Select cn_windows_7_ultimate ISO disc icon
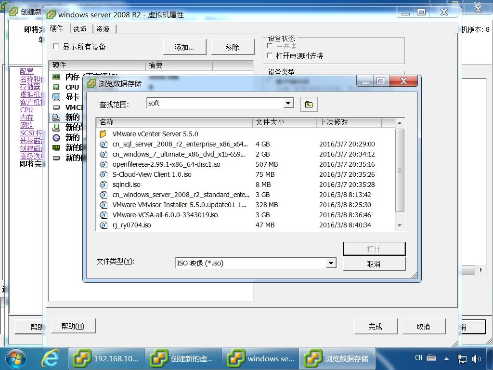Screen dimensions: 493x370 (x=103, y=154)
